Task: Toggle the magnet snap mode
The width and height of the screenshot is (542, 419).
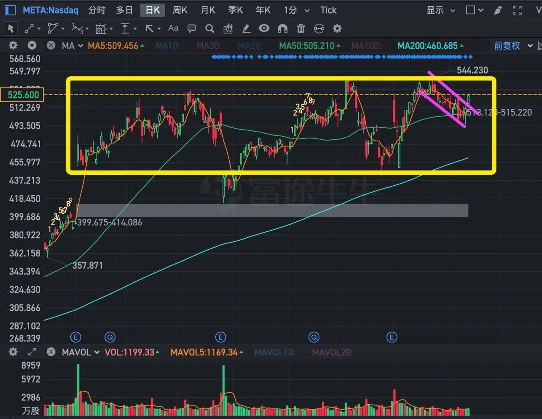Action: click(x=282, y=28)
